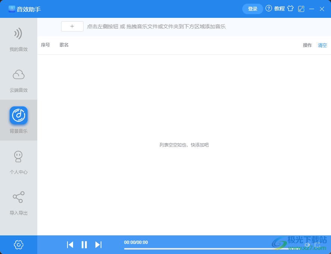Open the 导入导出 (Import/Export) panel
This screenshot has width=331, height=254.
click(18, 202)
